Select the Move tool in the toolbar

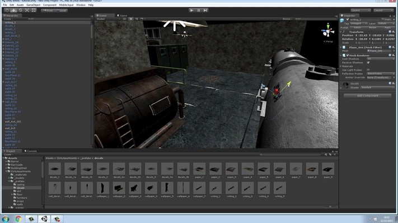point(13,11)
